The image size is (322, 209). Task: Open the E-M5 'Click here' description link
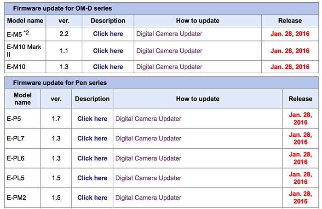point(108,34)
